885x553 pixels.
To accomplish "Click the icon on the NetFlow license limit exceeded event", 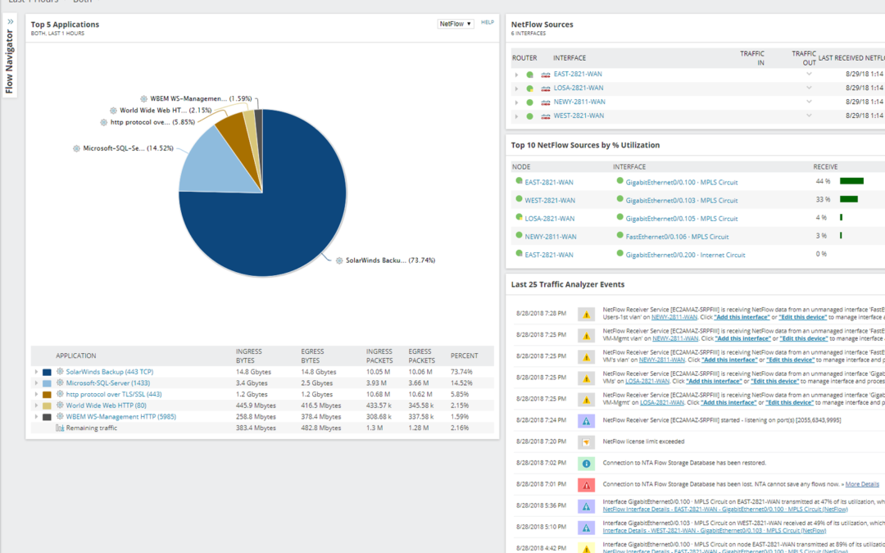I will click(587, 442).
